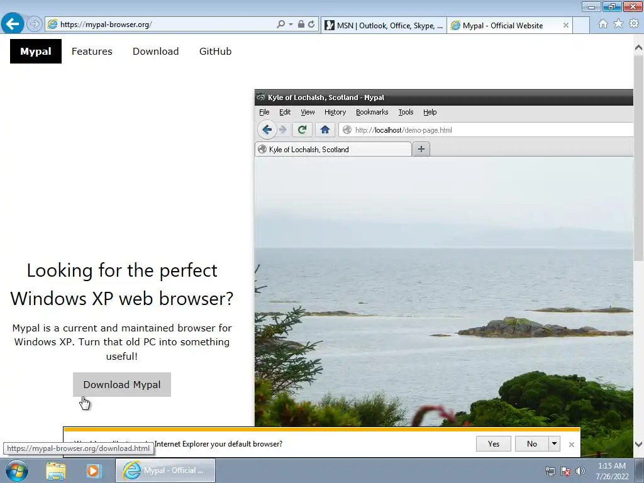Open the address bar search dropdown arrow
644x483 pixels.
(291, 25)
